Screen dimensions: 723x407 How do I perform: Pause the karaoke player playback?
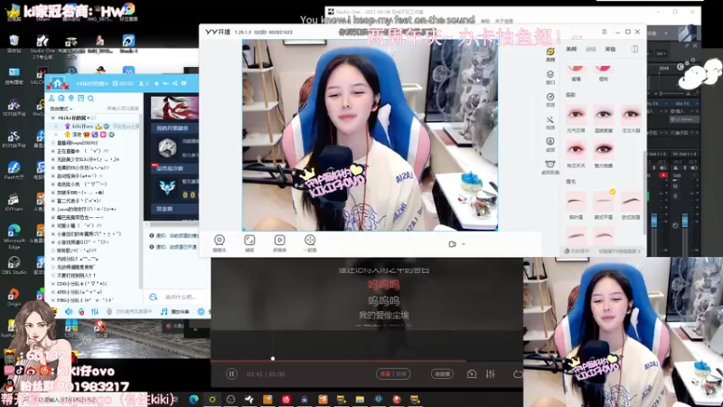[231, 374]
